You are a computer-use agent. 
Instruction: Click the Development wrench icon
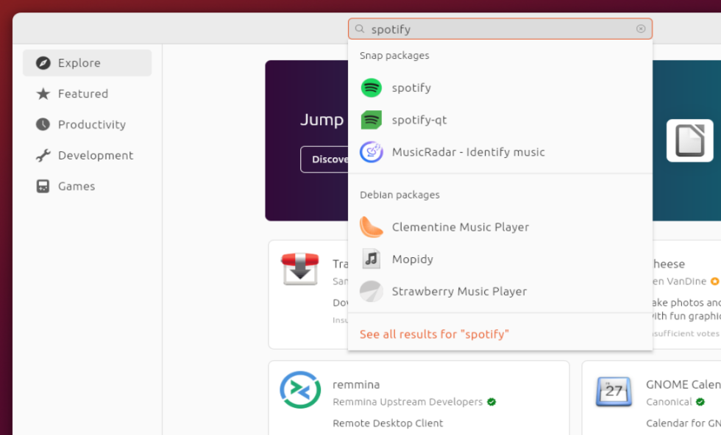(x=43, y=155)
